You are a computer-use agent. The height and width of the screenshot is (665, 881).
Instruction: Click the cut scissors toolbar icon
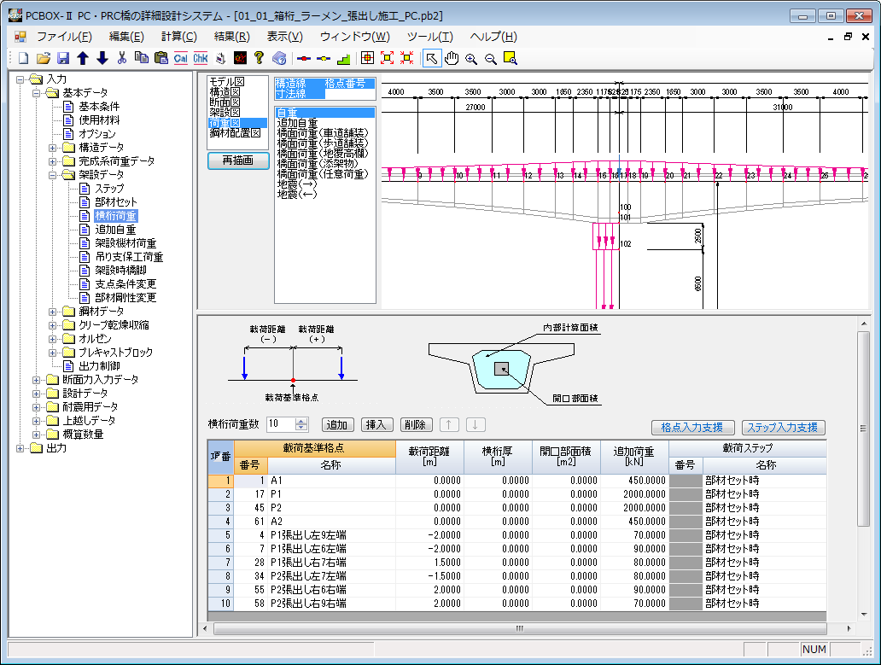121,58
